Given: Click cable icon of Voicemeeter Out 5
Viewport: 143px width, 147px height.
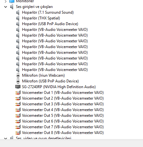Looking at the screenshot, I should click(x=18, y=115).
